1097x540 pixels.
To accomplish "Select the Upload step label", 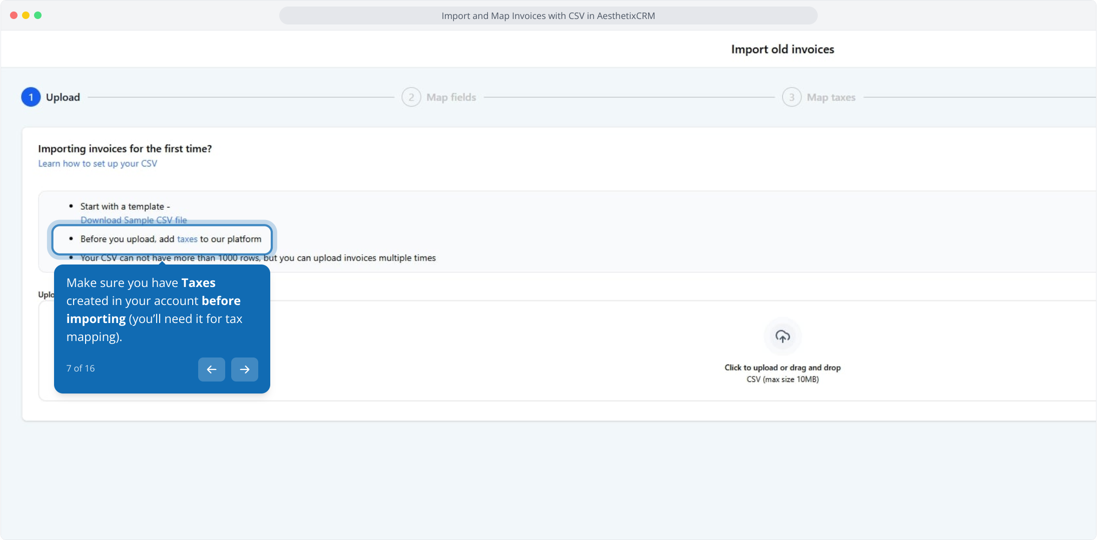I will (x=63, y=97).
